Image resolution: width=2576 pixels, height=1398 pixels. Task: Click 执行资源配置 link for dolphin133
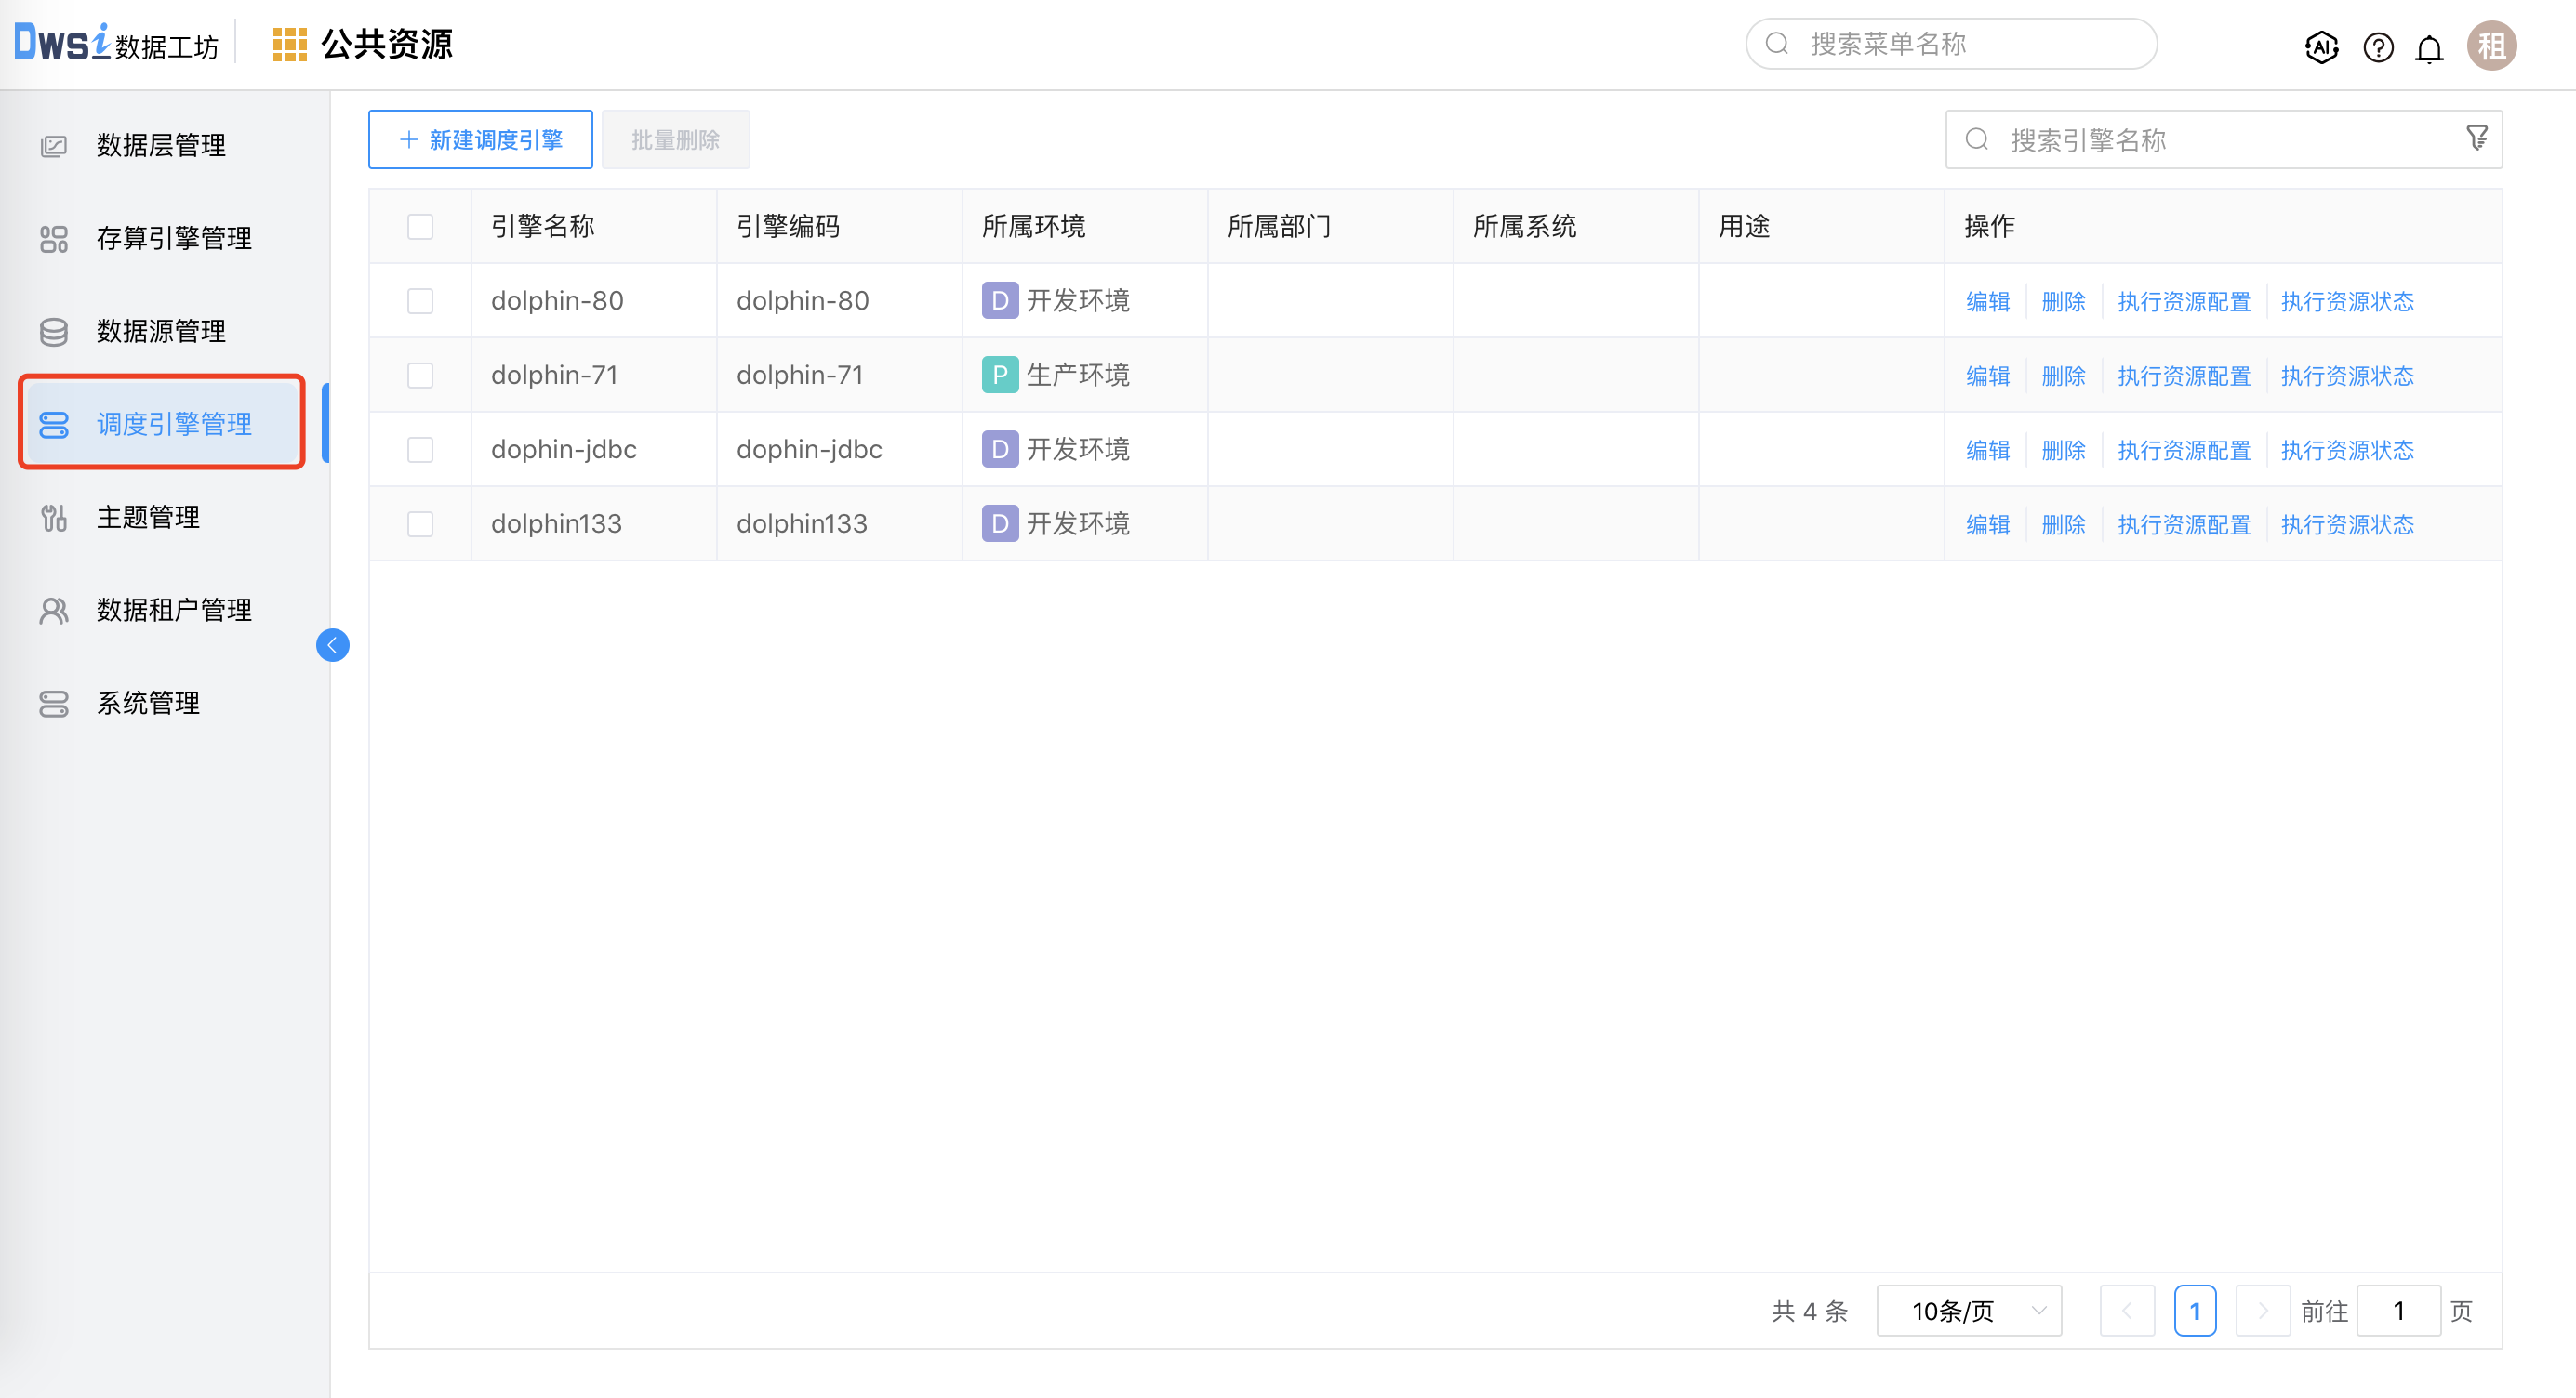(2184, 523)
